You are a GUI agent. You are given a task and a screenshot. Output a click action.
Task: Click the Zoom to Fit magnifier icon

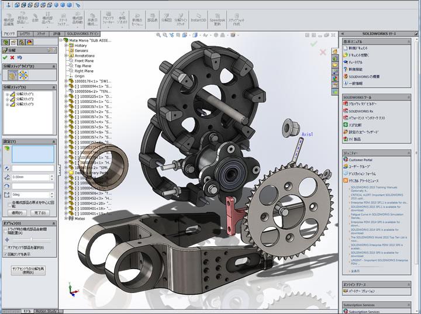pyautogui.click(x=158, y=35)
